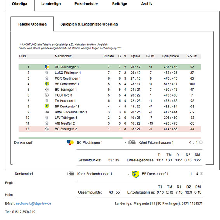The width and height of the screenshot is (220, 220).
Task: Open info icon next to 1 : 4 score
Action: point(201,174)
